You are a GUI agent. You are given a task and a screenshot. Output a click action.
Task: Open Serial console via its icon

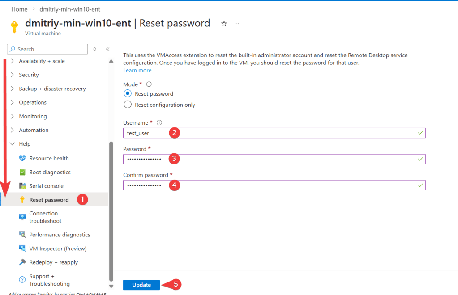tap(22, 186)
